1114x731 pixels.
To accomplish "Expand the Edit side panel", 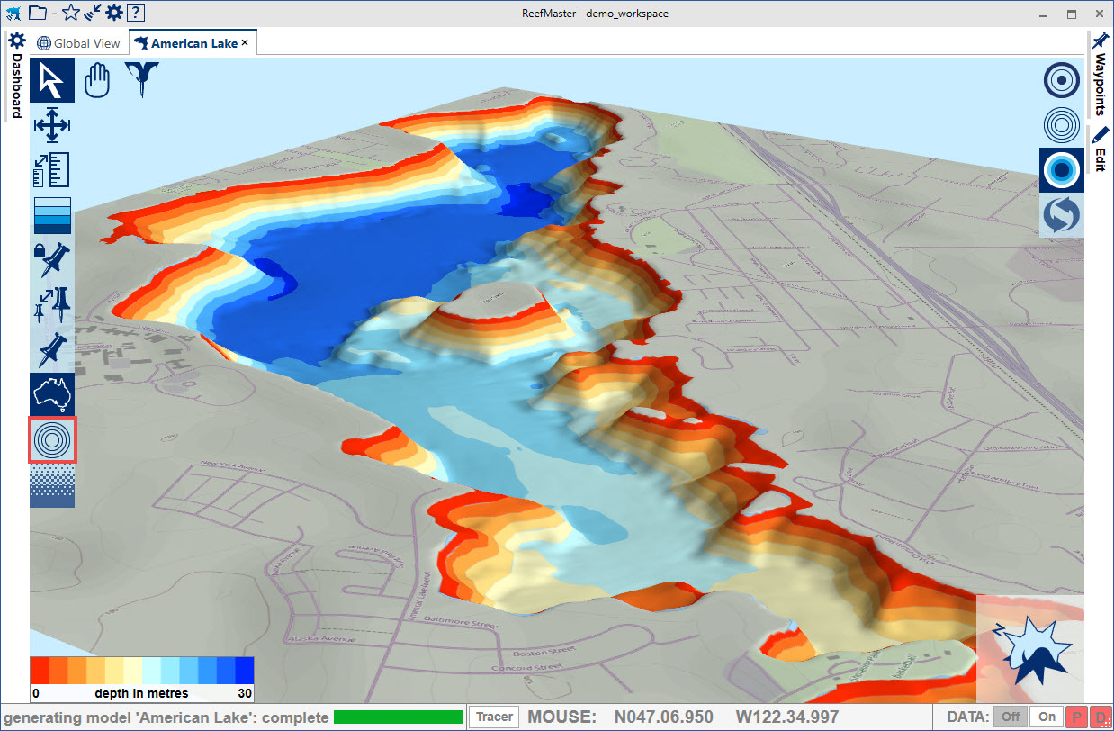I will [1100, 149].
